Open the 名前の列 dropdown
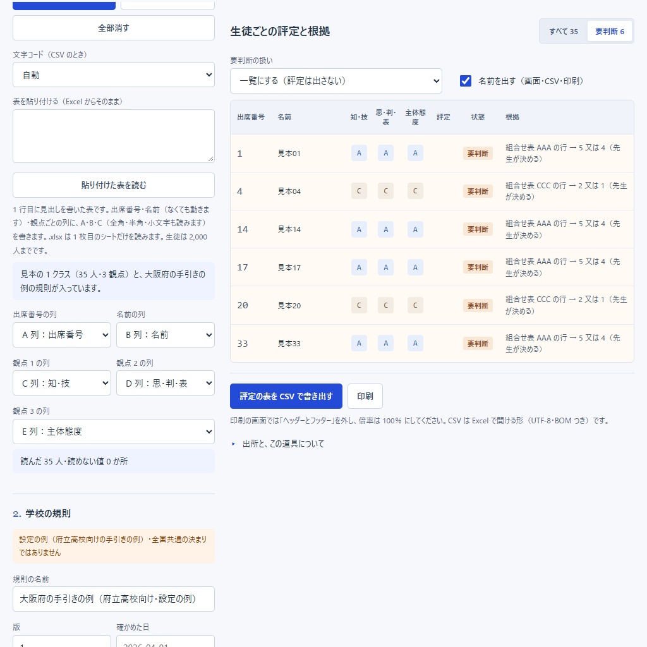The width and height of the screenshot is (647, 647). click(x=166, y=335)
